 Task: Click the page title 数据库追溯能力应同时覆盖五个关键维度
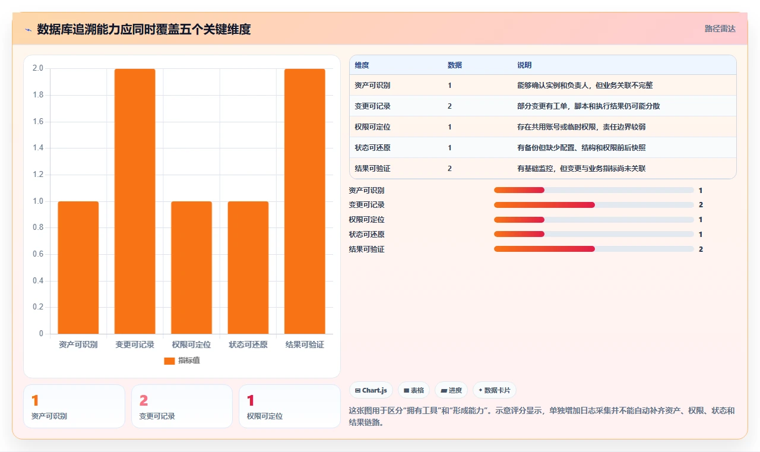(144, 29)
